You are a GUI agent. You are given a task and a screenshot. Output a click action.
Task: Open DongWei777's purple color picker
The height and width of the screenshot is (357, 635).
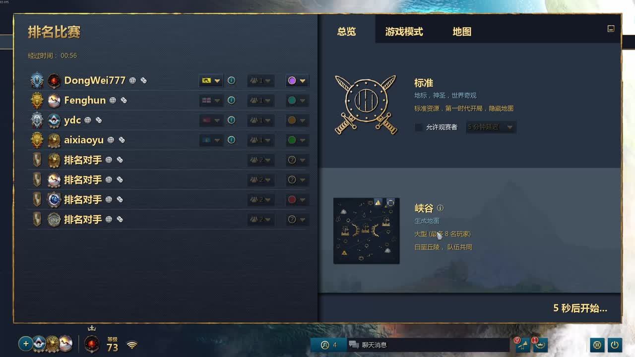coord(297,80)
